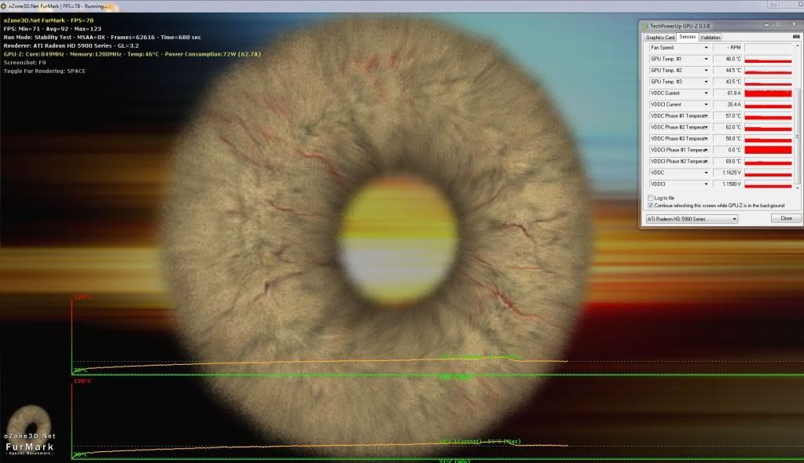804x463 pixels.
Task: Click FurMark 'Screenshot: F9' overlay text
Action: tap(24, 63)
